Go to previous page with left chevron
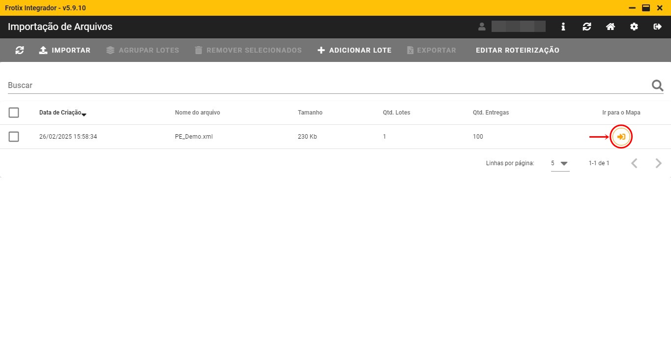This screenshot has height=352, width=671. (634, 163)
